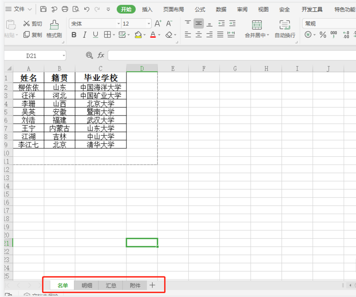Click the Select All corner triangle

9,68
